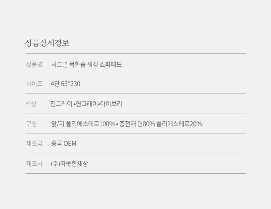Select the 폴리에스테르20% composition value
271x209 pixels.
tap(179, 124)
